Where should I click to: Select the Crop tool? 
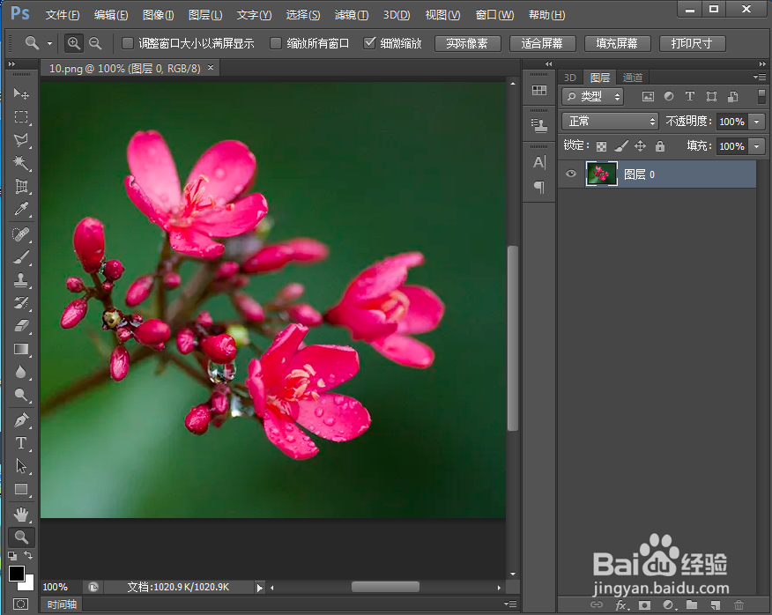click(x=20, y=186)
